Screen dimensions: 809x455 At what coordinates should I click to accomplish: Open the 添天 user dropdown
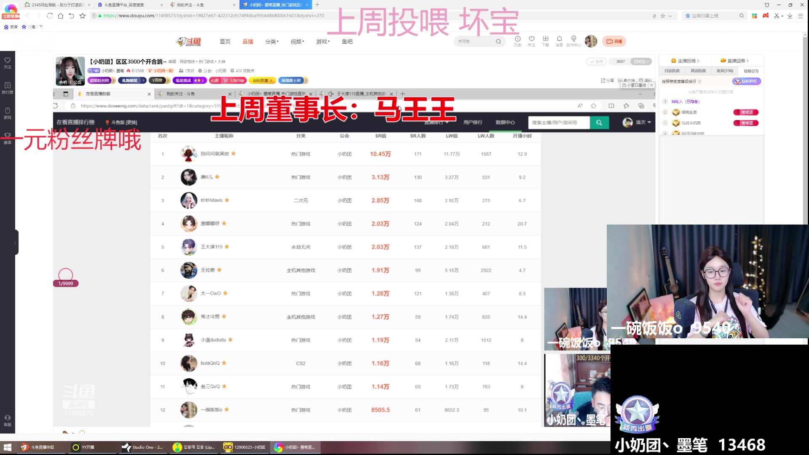[637, 123]
